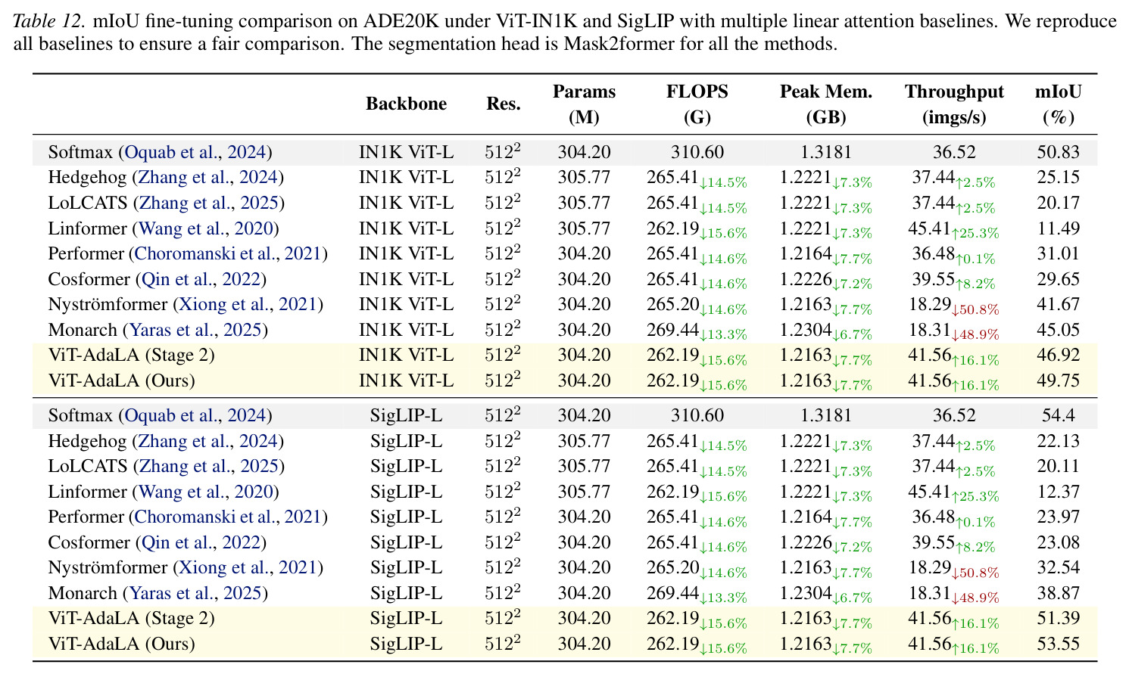Click the "mIoU (%)" column header

[x=1059, y=104]
